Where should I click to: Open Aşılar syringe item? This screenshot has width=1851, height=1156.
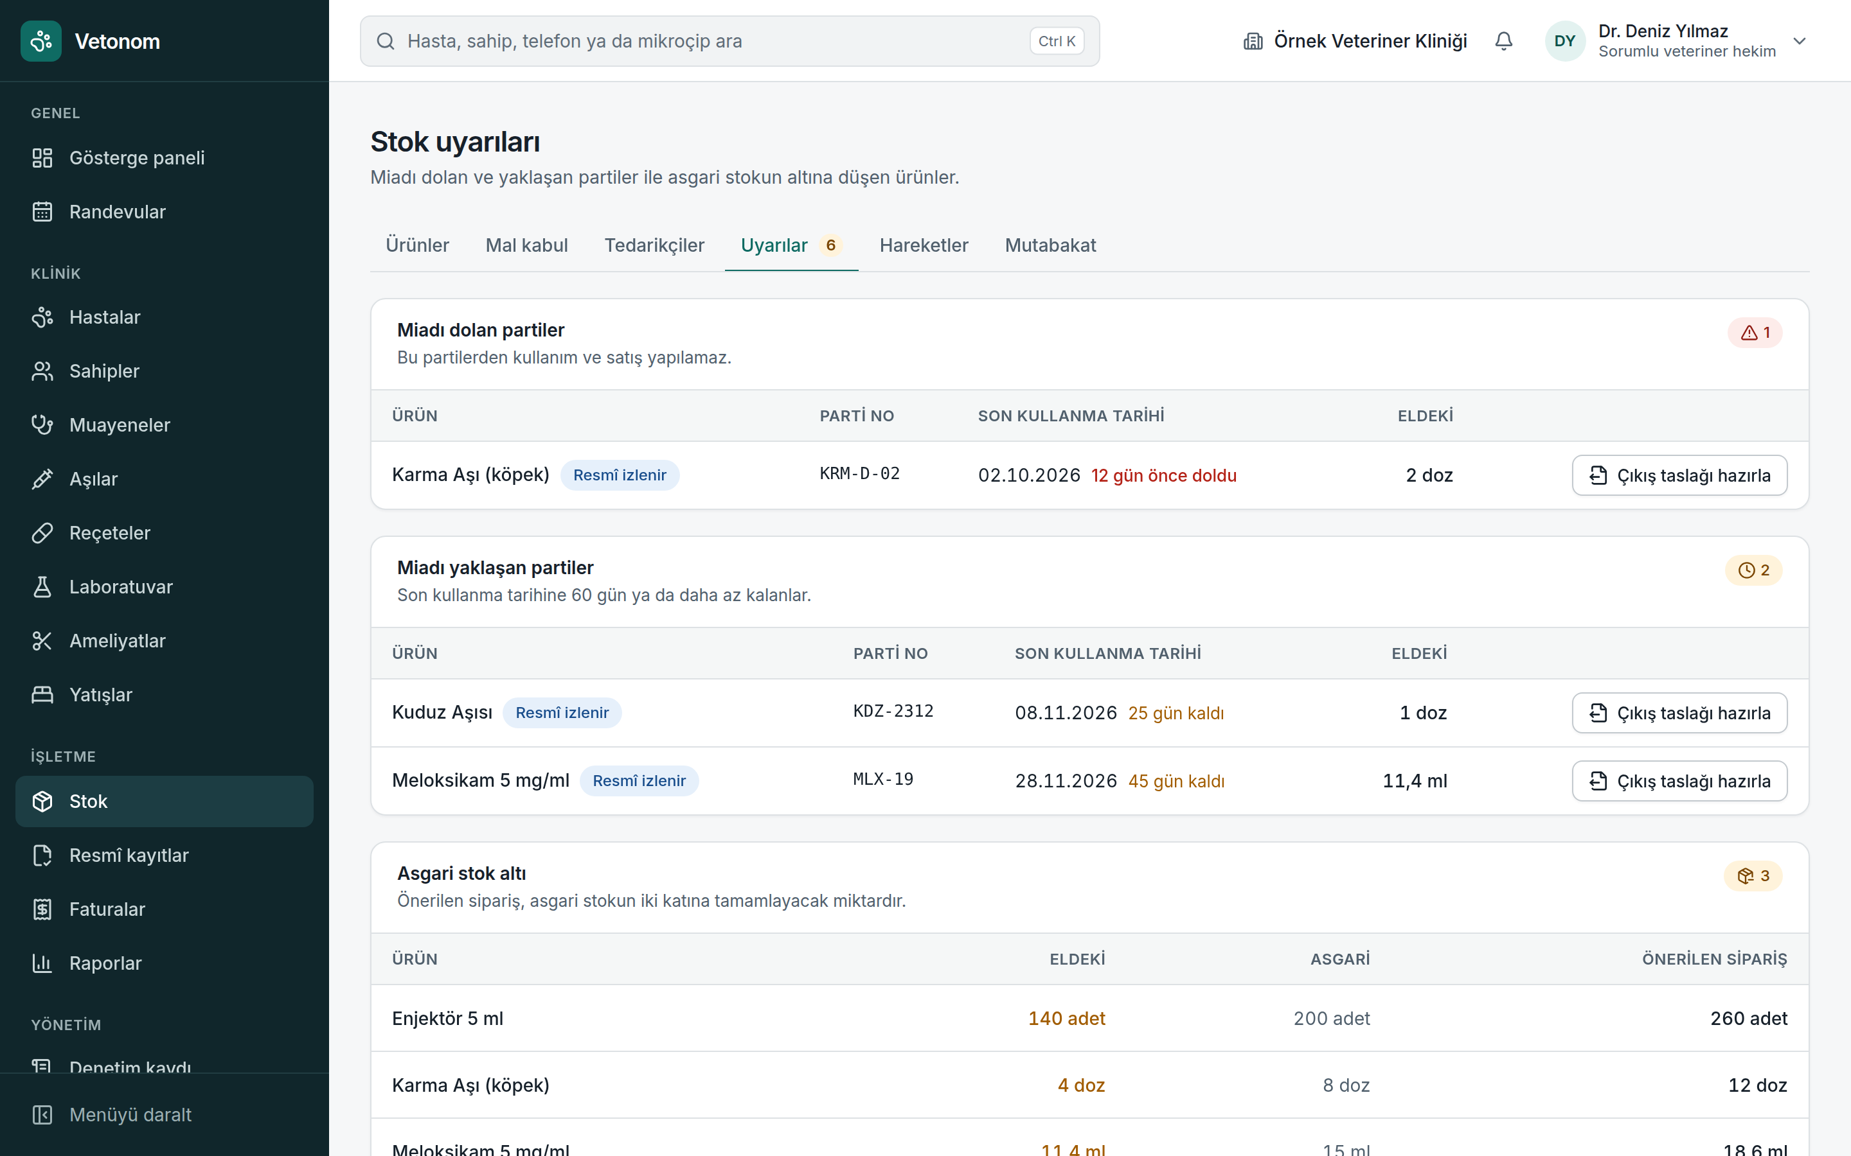pyautogui.click(x=165, y=479)
